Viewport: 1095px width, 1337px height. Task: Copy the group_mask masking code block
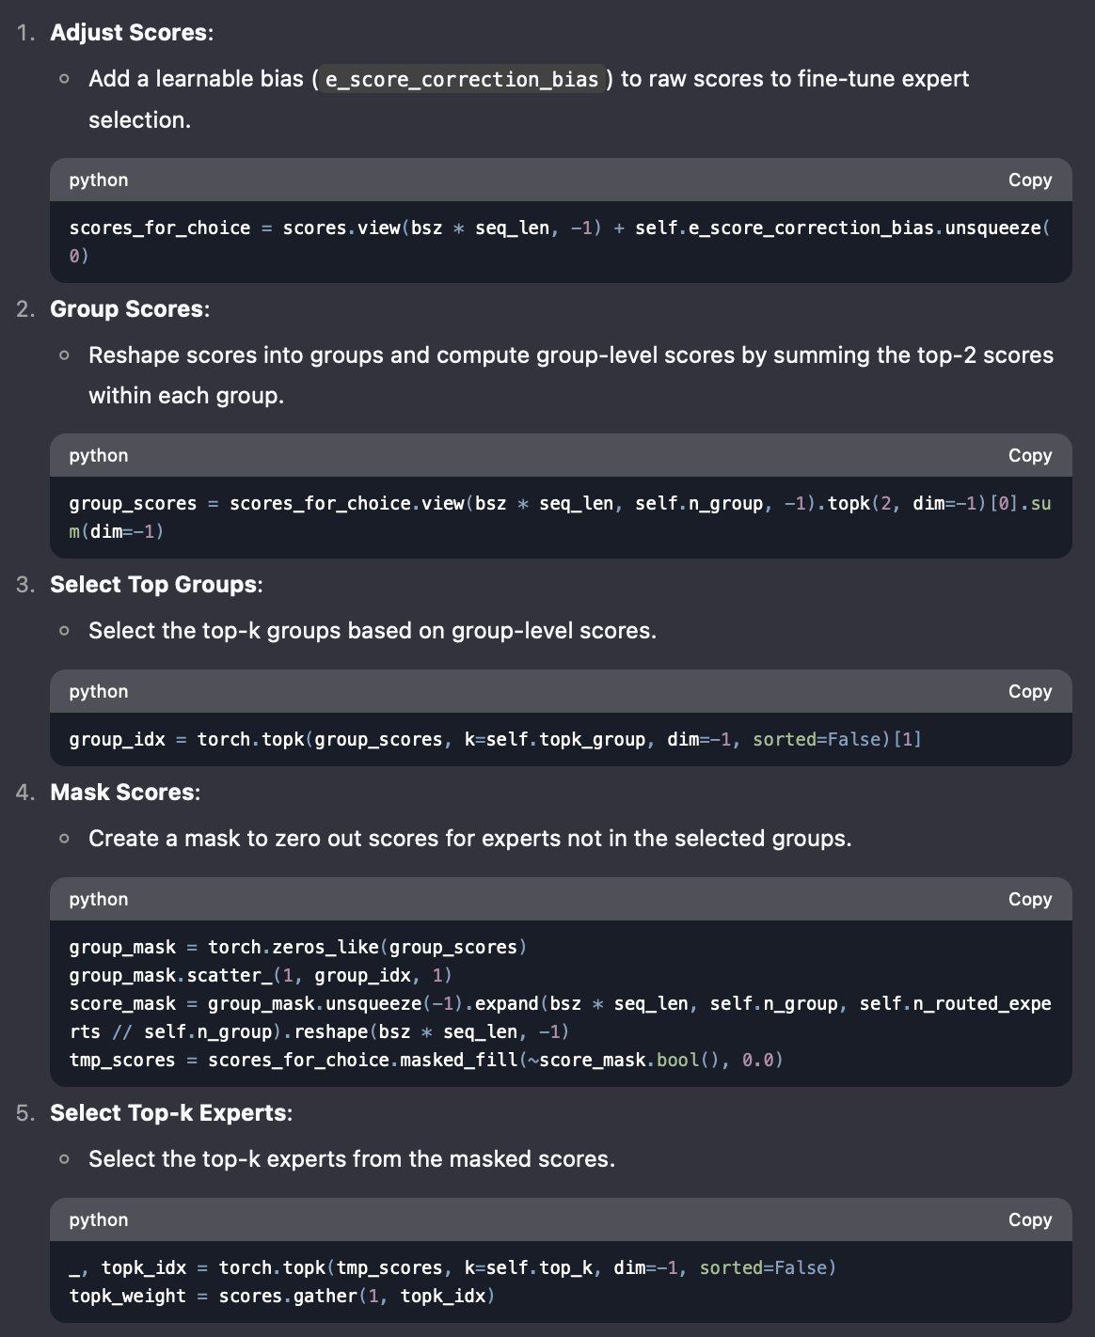point(1029,899)
